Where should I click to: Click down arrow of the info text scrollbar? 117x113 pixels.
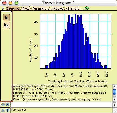coord(115,99)
